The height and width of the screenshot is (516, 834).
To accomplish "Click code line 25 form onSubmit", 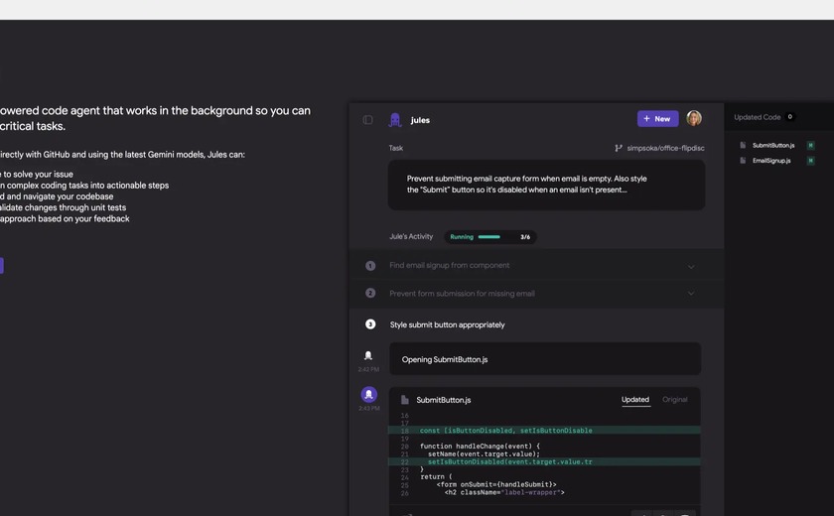I will click(496, 484).
